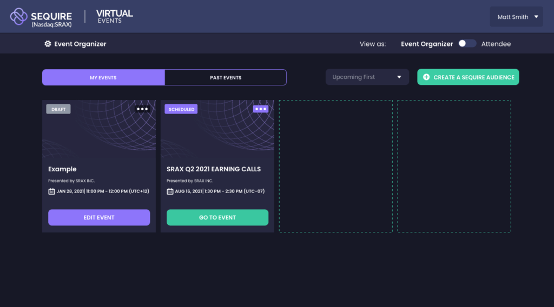Click calendar icon on SRAX Q2 event
This screenshot has width=554, height=307.
pos(170,191)
